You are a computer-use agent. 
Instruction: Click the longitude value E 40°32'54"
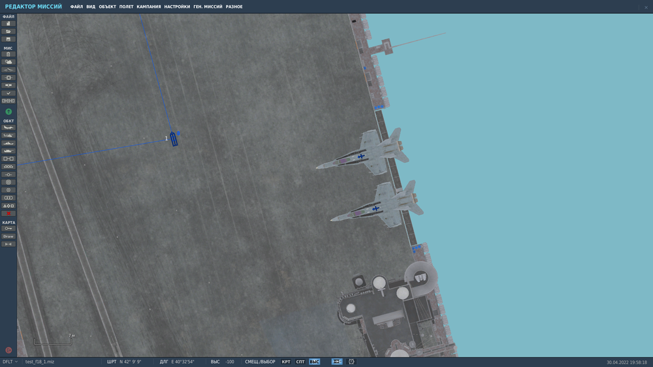click(183, 362)
